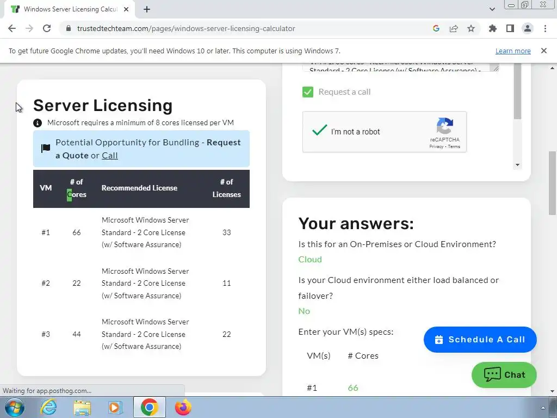Launch Firefox from taskbar
This screenshot has width=557, height=418.
pos(183,407)
